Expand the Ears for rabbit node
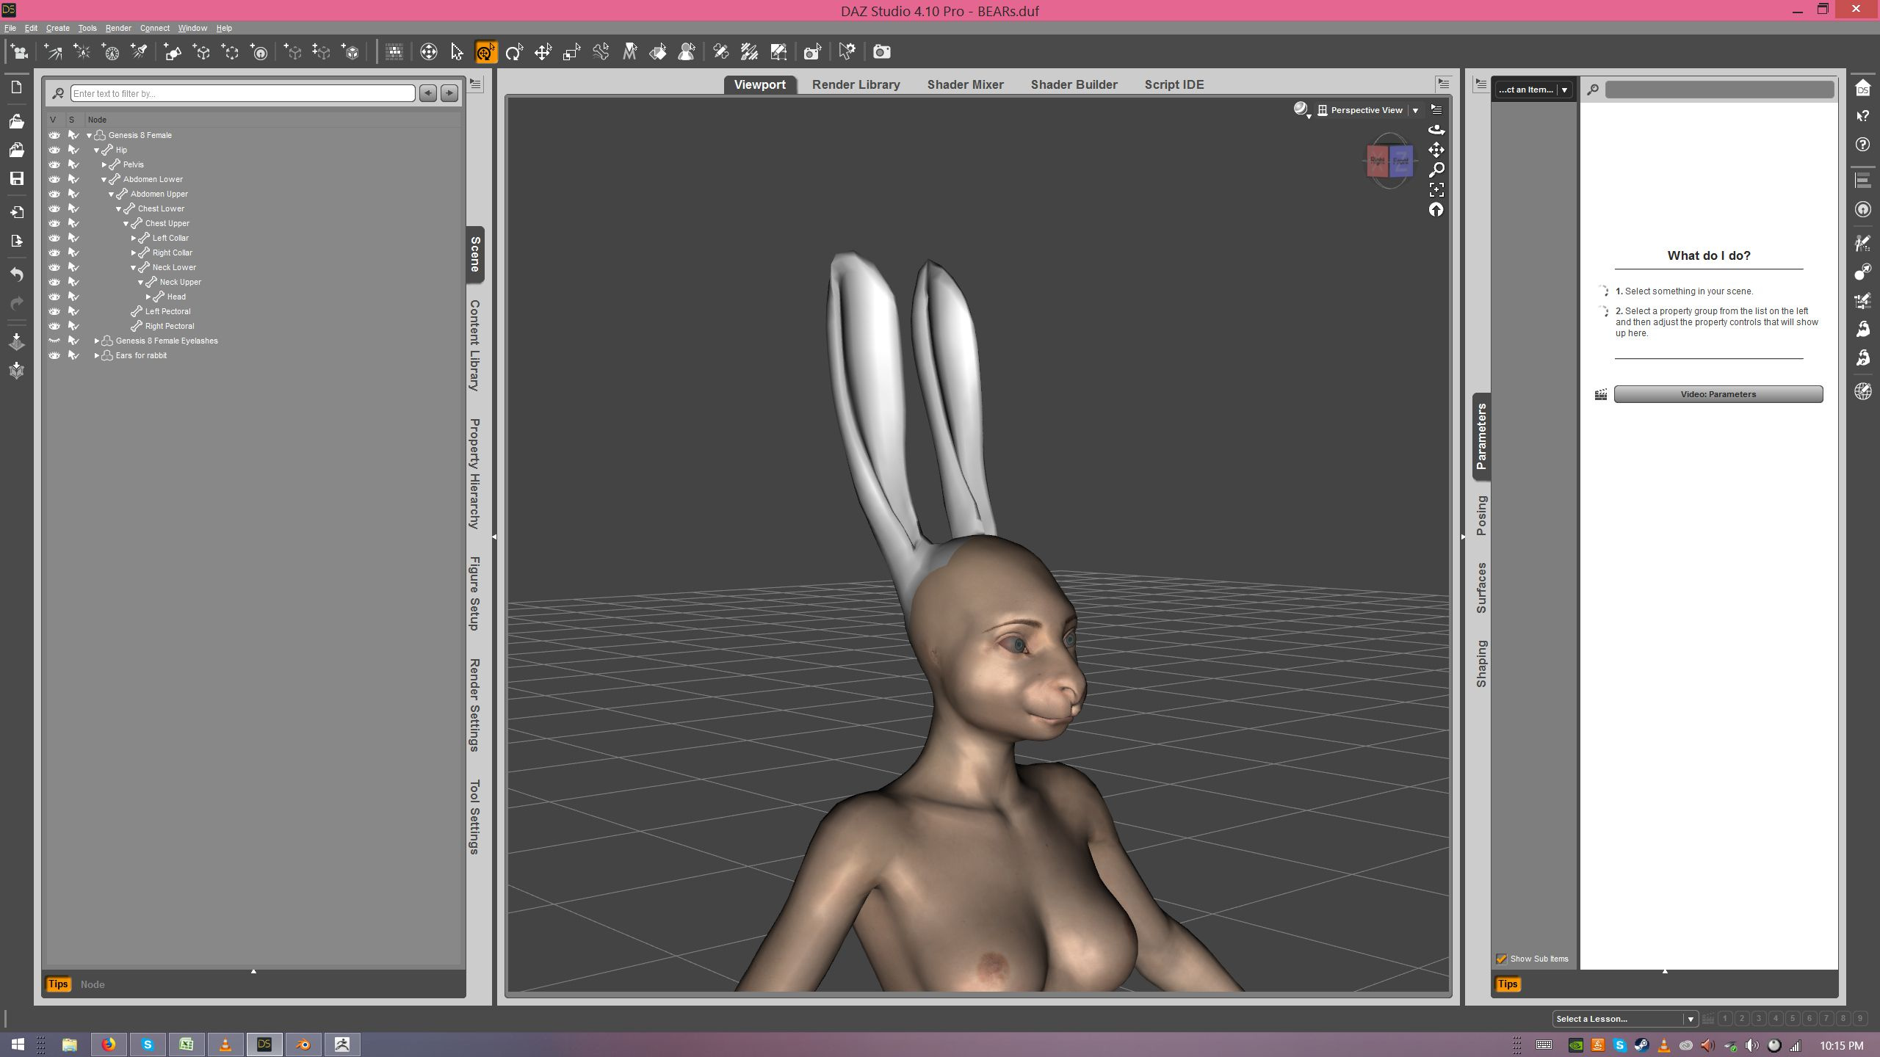This screenshot has height=1057, width=1880. (x=97, y=355)
